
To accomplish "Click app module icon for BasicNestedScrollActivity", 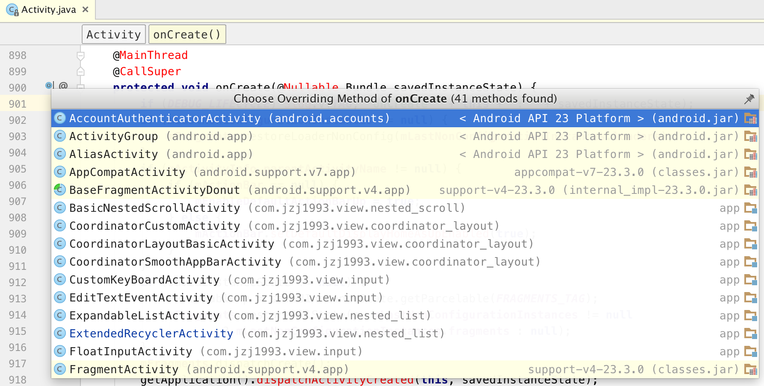I will [x=750, y=208].
